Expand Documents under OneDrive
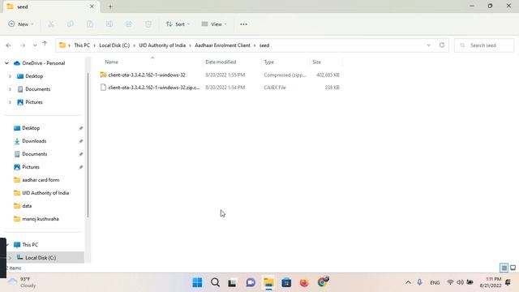The height and width of the screenshot is (292, 519). [x=10, y=89]
